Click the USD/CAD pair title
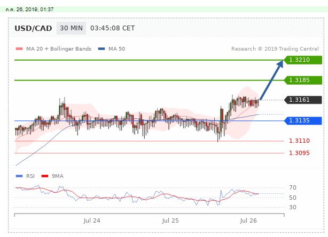 33,28
